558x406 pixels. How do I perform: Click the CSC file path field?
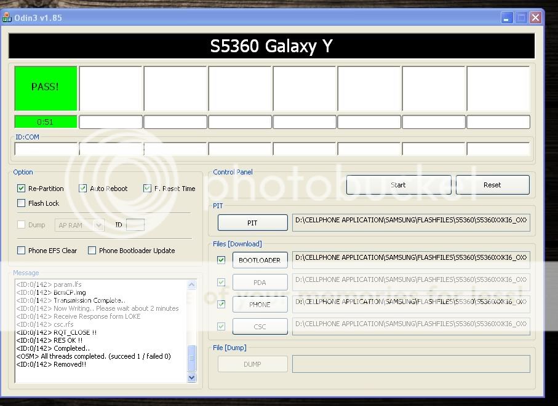click(x=411, y=326)
